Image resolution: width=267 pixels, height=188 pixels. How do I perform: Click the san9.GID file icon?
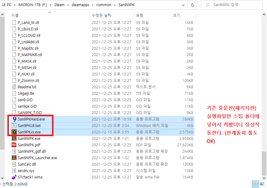[14, 100]
